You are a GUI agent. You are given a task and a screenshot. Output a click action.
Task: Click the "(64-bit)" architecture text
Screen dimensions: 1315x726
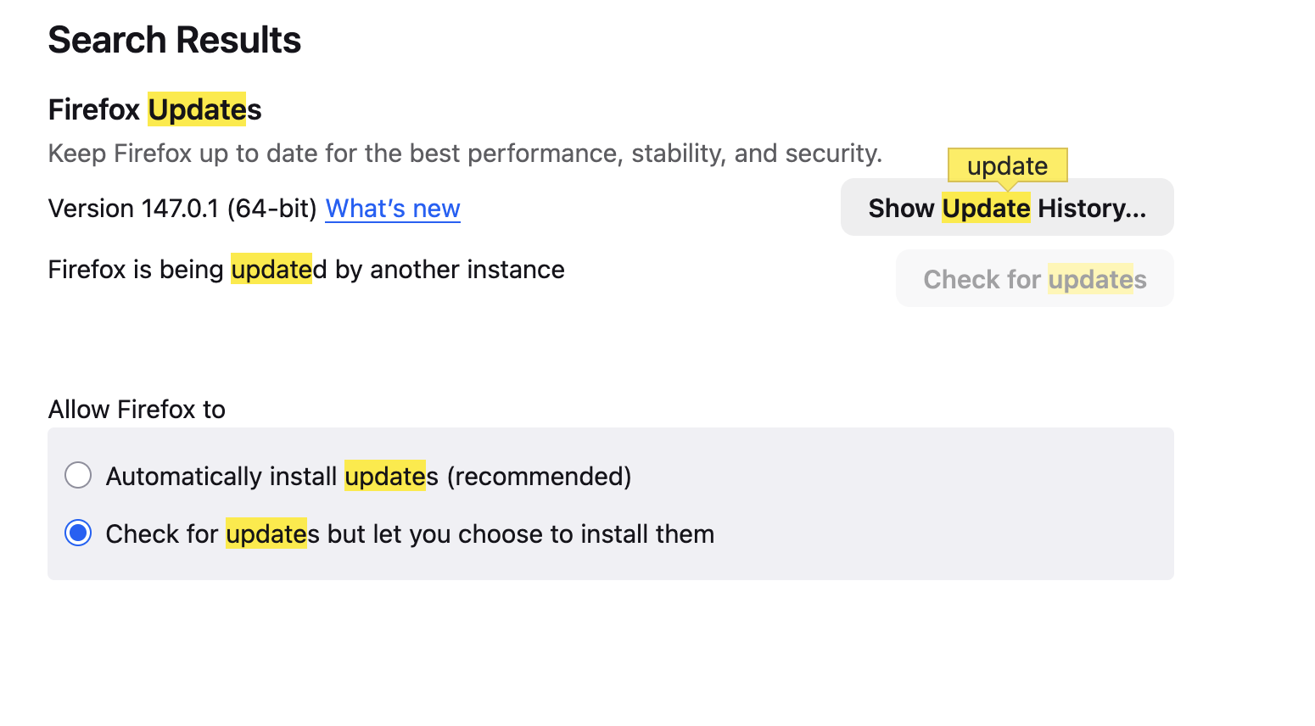click(271, 209)
